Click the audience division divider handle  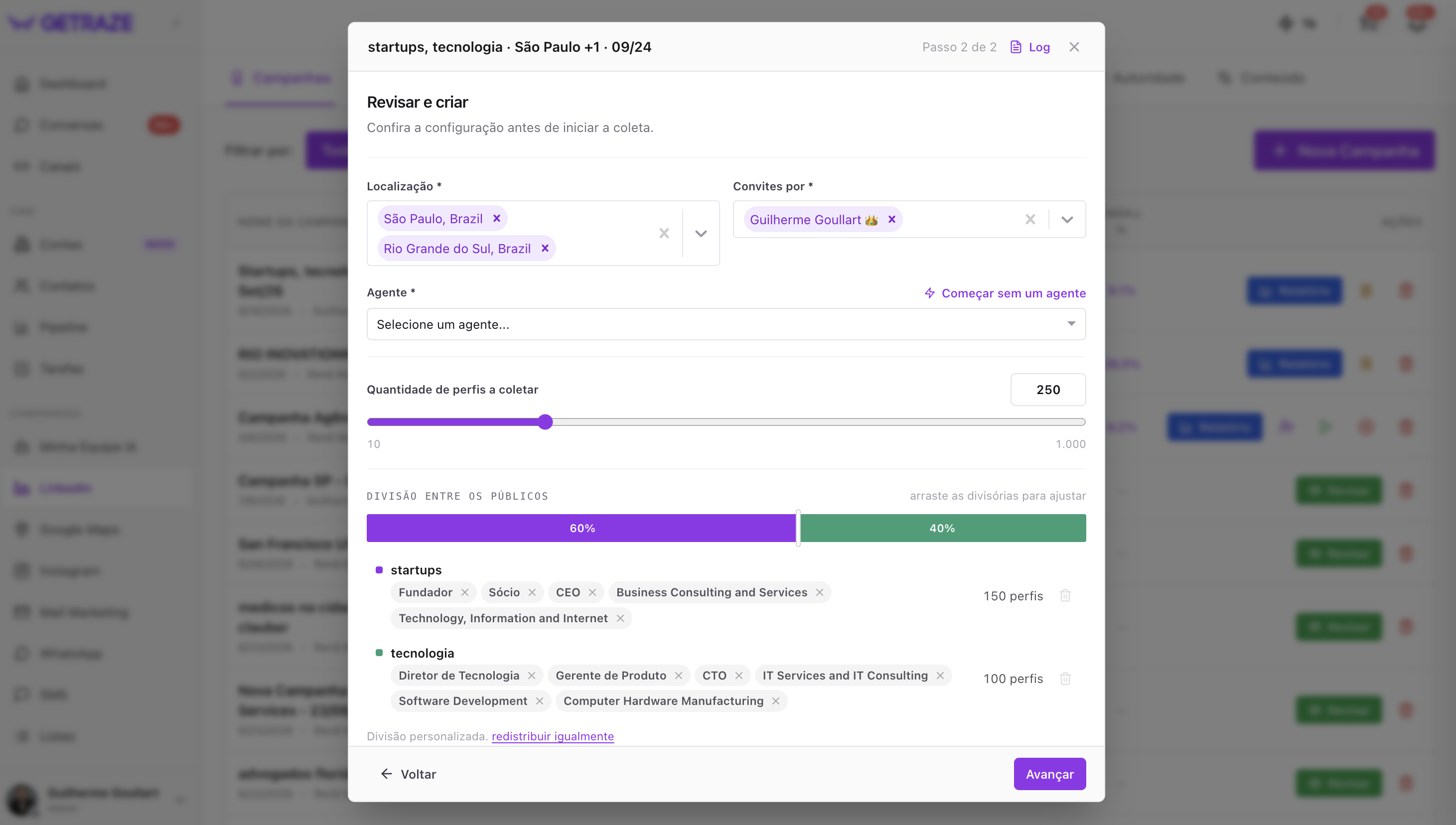[798, 528]
